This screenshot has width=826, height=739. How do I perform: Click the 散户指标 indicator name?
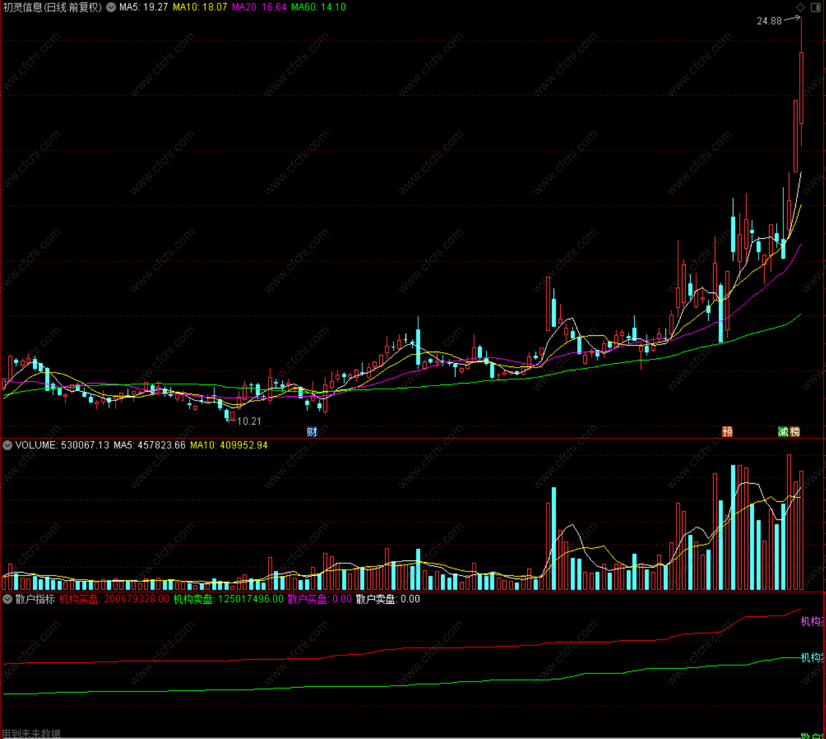pyautogui.click(x=35, y=599)
